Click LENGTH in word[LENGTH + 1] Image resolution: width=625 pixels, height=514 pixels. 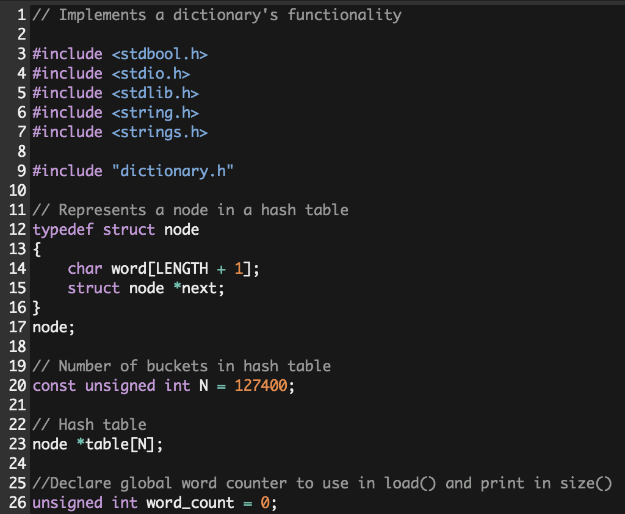[x=182, y=269]
